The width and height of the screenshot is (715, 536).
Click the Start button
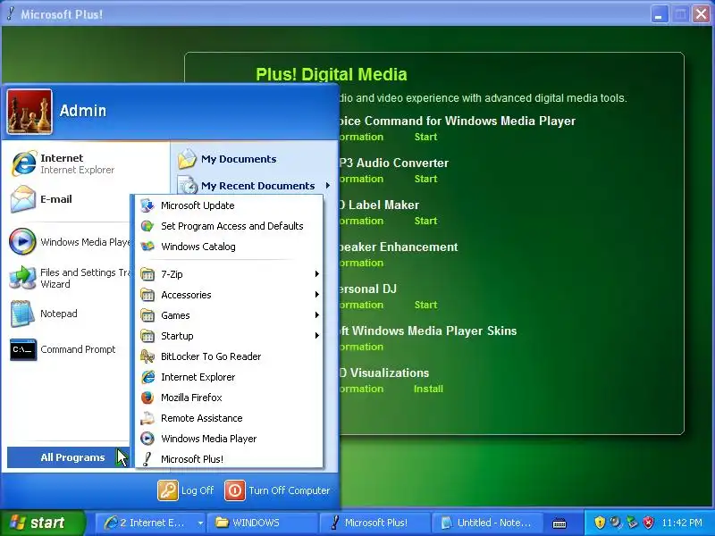42,523
